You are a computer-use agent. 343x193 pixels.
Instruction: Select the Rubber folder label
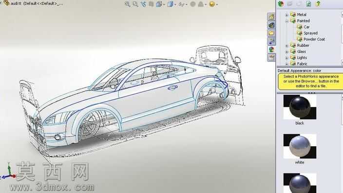click(x=303, y=45)
